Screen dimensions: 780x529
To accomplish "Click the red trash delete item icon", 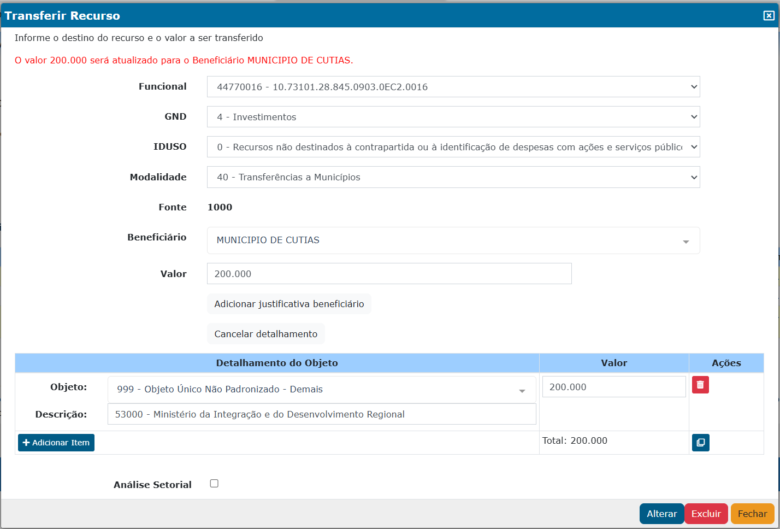I will pos(700,385).
